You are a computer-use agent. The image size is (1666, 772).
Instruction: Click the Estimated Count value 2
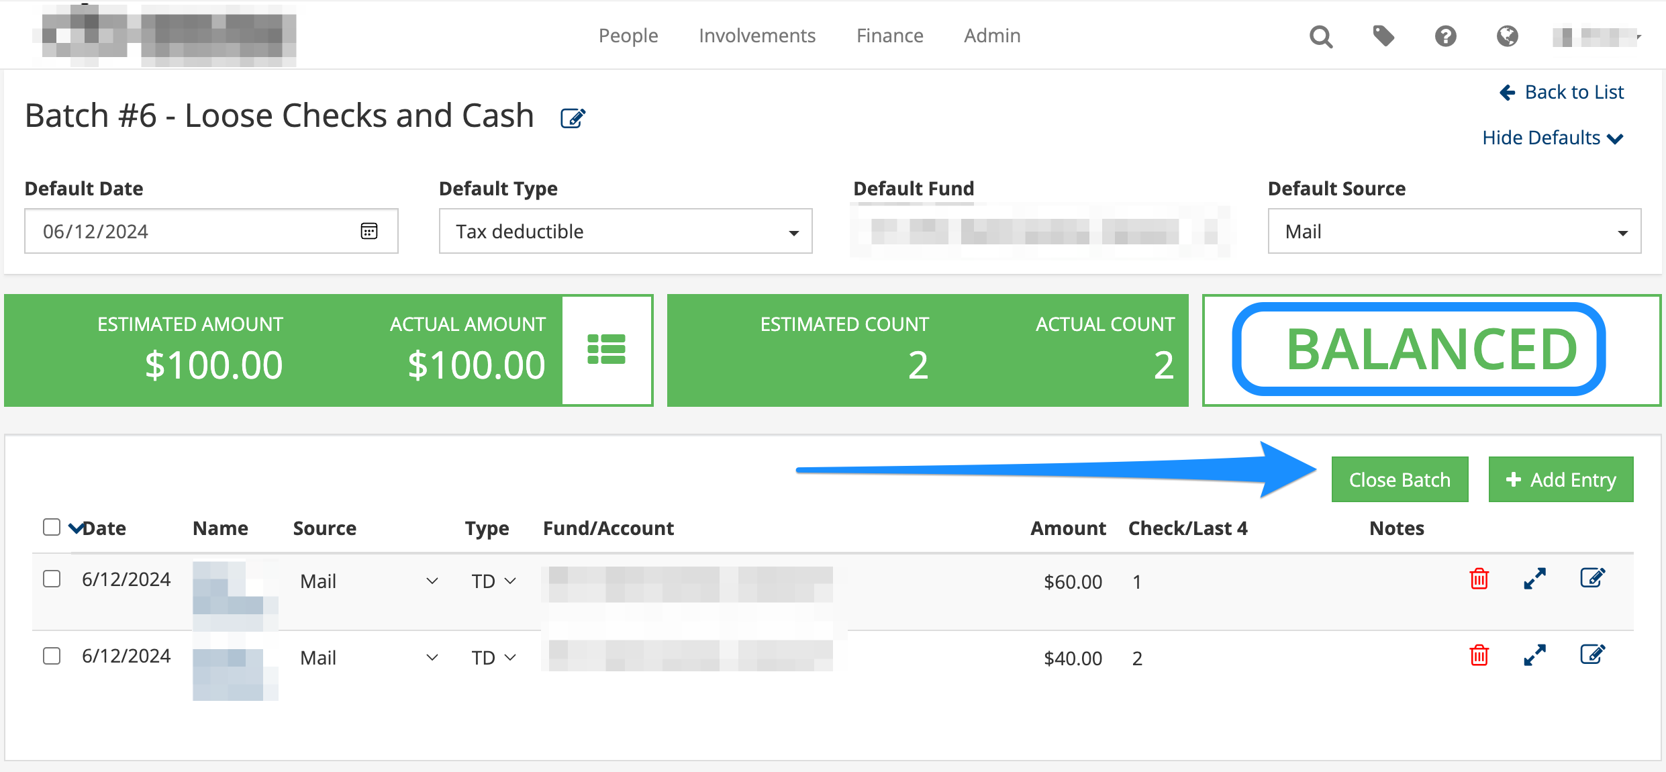pyautogui.click(x=918, y=365)
